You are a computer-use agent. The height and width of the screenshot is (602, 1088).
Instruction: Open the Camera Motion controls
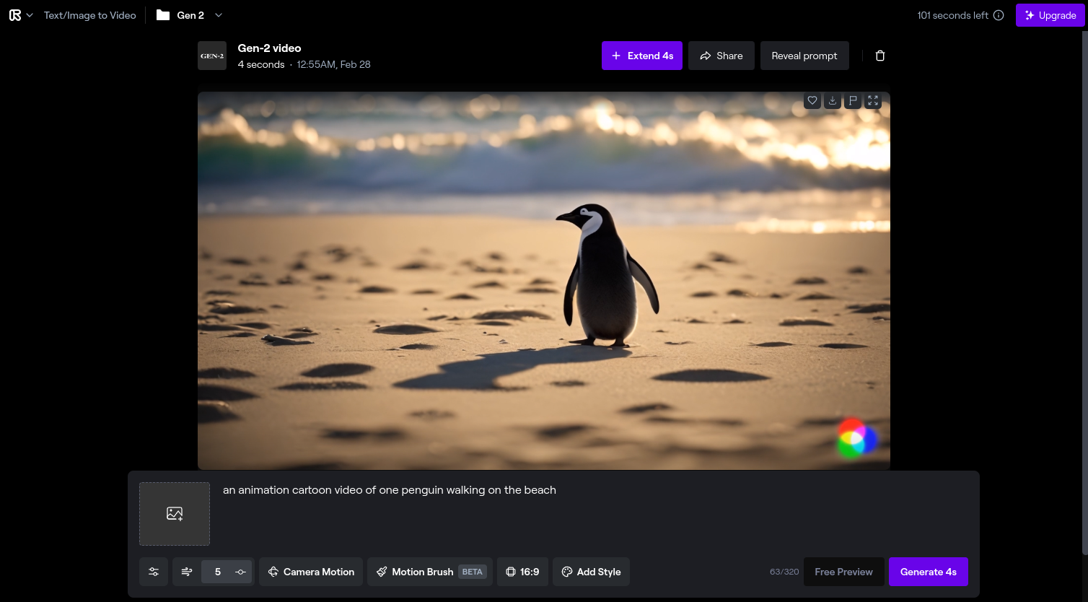point(312,572)
